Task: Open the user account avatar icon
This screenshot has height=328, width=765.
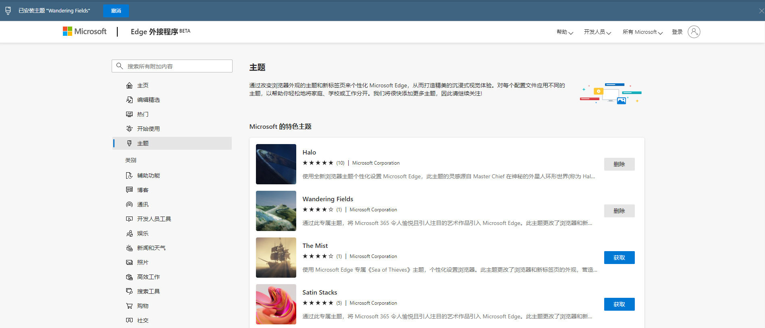Action: [x=694, y=32]
